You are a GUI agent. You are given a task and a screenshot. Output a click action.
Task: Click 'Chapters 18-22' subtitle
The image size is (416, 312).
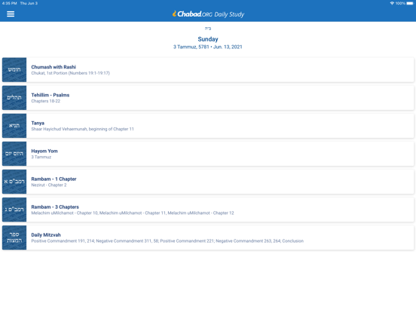click(x=46, y=101)
